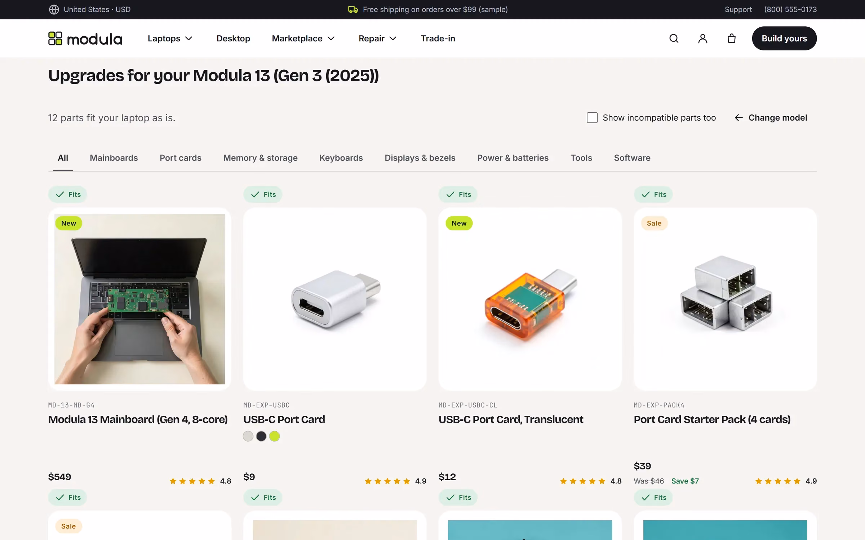Click Fits badge above Mainboard card
The height and width of the screenshot is (540, 865).
(68, 194)
